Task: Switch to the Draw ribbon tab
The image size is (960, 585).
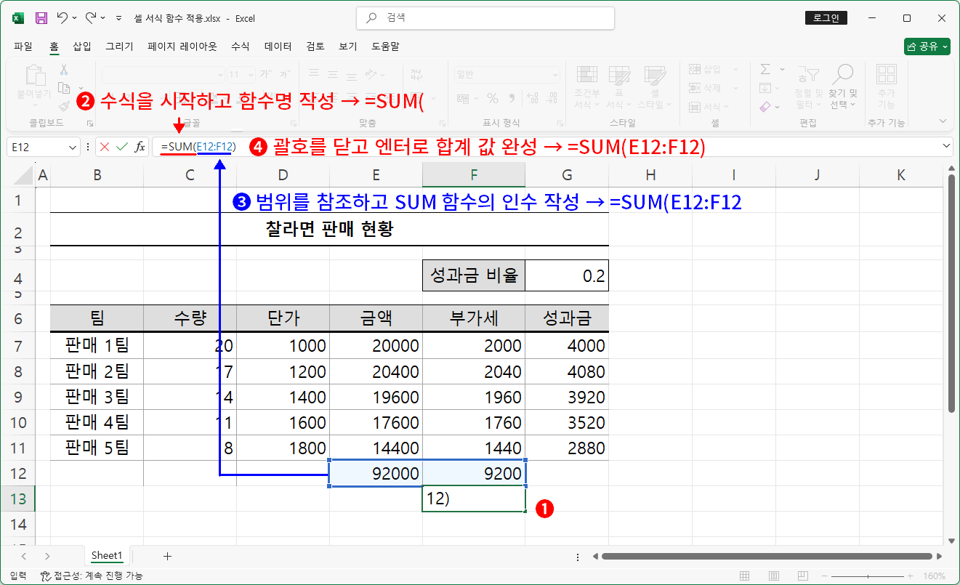Action: 119,47
